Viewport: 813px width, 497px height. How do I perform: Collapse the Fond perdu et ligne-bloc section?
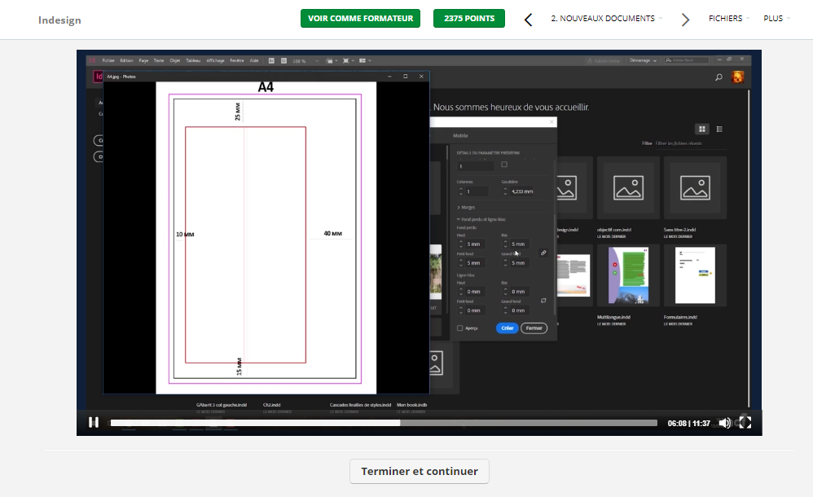(481, 219)
